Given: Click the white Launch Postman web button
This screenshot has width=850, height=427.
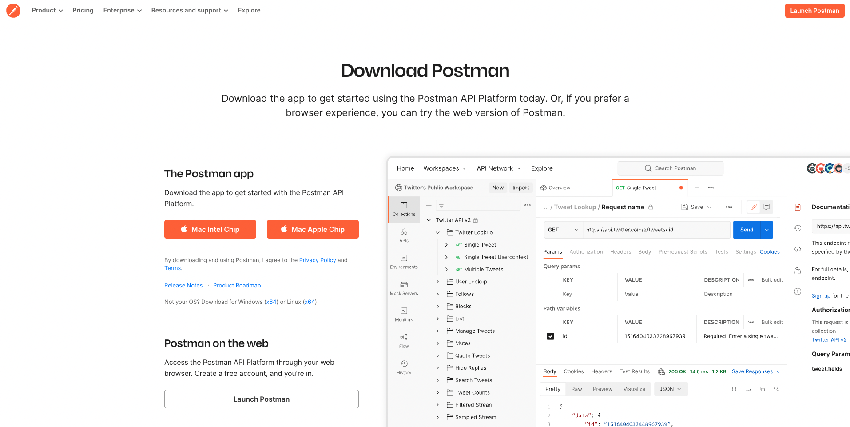Looking at the screenshot, I should [x=262, y=399].
